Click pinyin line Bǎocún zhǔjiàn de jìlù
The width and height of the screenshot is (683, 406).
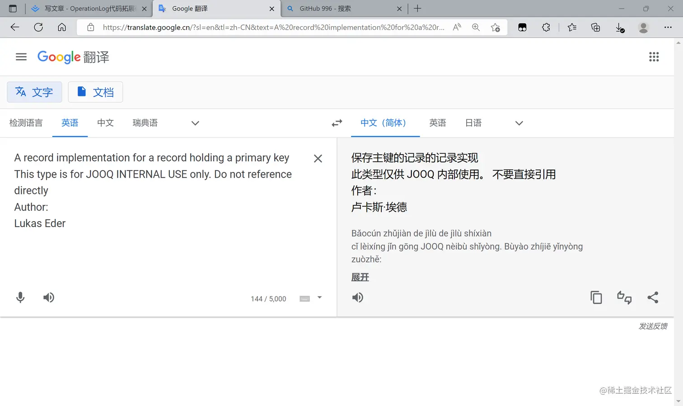pyautogui.click(x=421, y=233)
